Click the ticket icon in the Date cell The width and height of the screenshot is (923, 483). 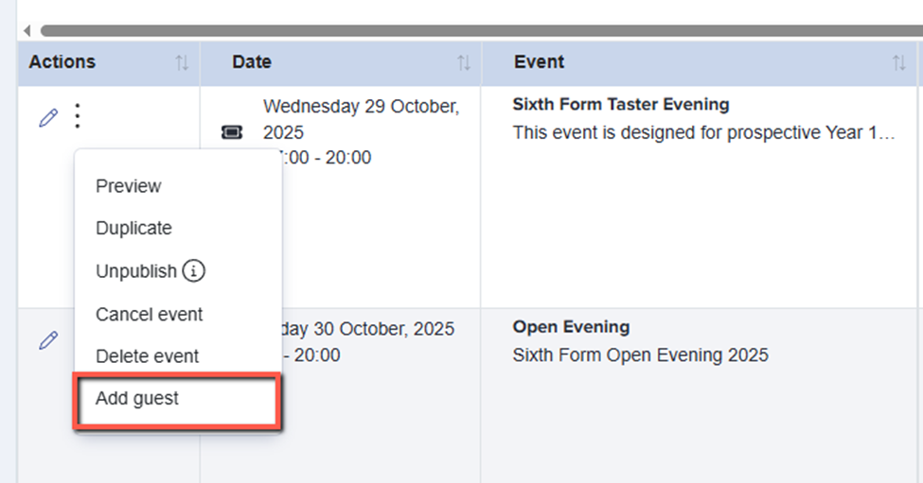pos(232,132)
